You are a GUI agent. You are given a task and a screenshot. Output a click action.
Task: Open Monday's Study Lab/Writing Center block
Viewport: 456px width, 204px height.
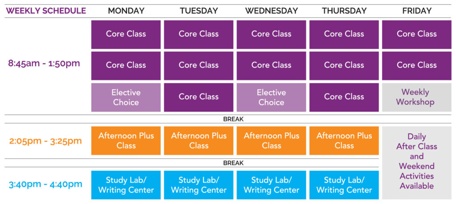(126, 185)
